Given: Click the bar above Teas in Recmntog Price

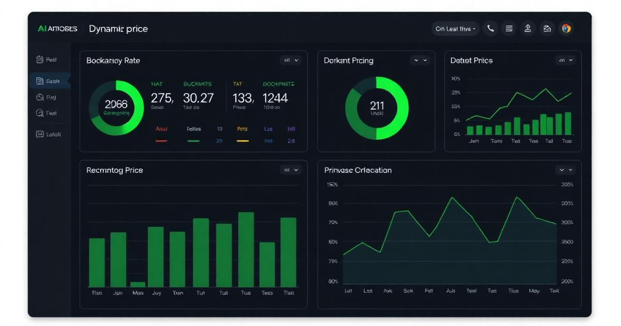Looking at the screenshot, I should 267,265.
